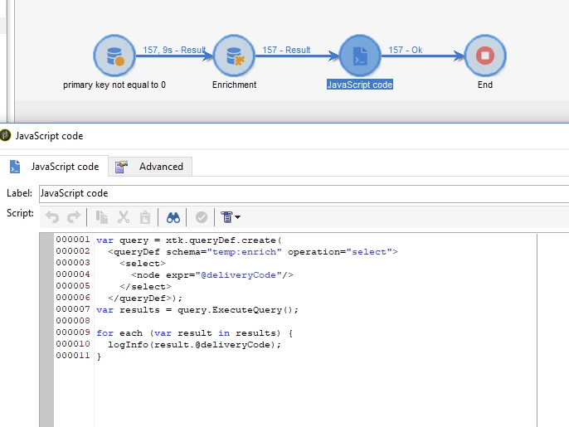Click the highlighted 'JavaScript code' node label
Screen dimensions: 569x427
[360, 85]
